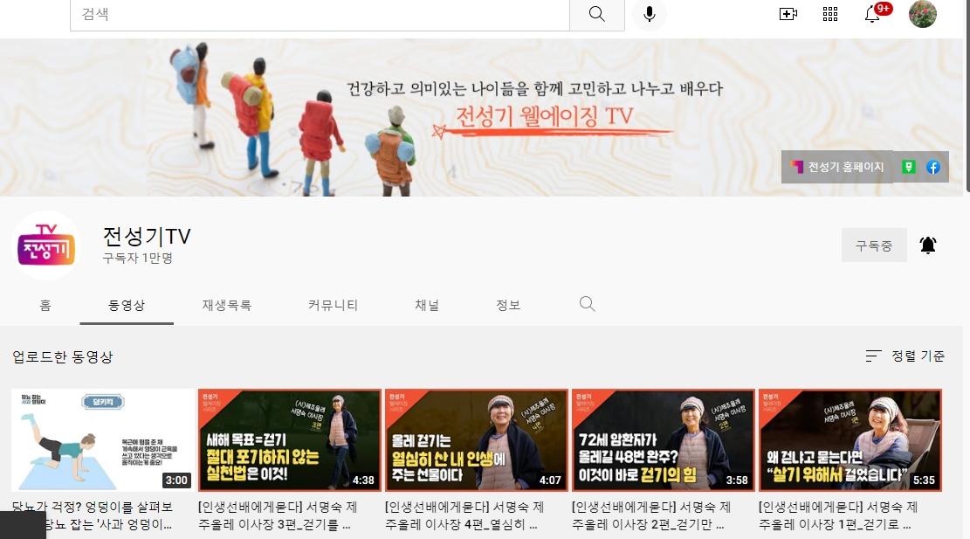
Task: Open the account avatar menu
Action: click(922, 14)
